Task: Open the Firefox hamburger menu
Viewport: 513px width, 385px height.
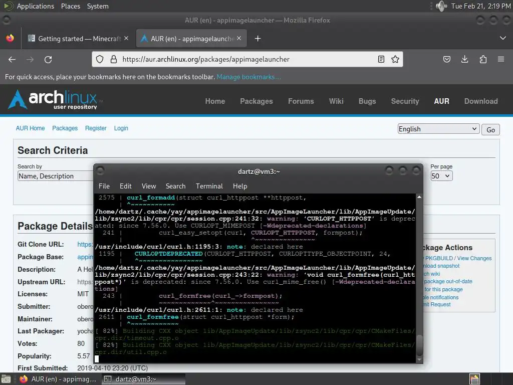Action: pos(501,59)
